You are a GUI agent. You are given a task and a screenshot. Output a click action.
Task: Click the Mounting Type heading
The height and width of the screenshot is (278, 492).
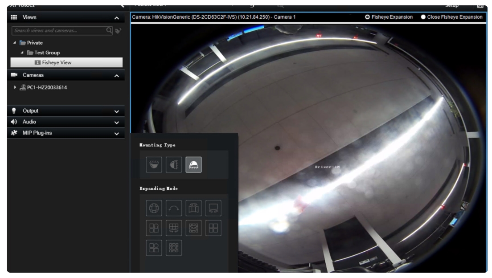157,145
